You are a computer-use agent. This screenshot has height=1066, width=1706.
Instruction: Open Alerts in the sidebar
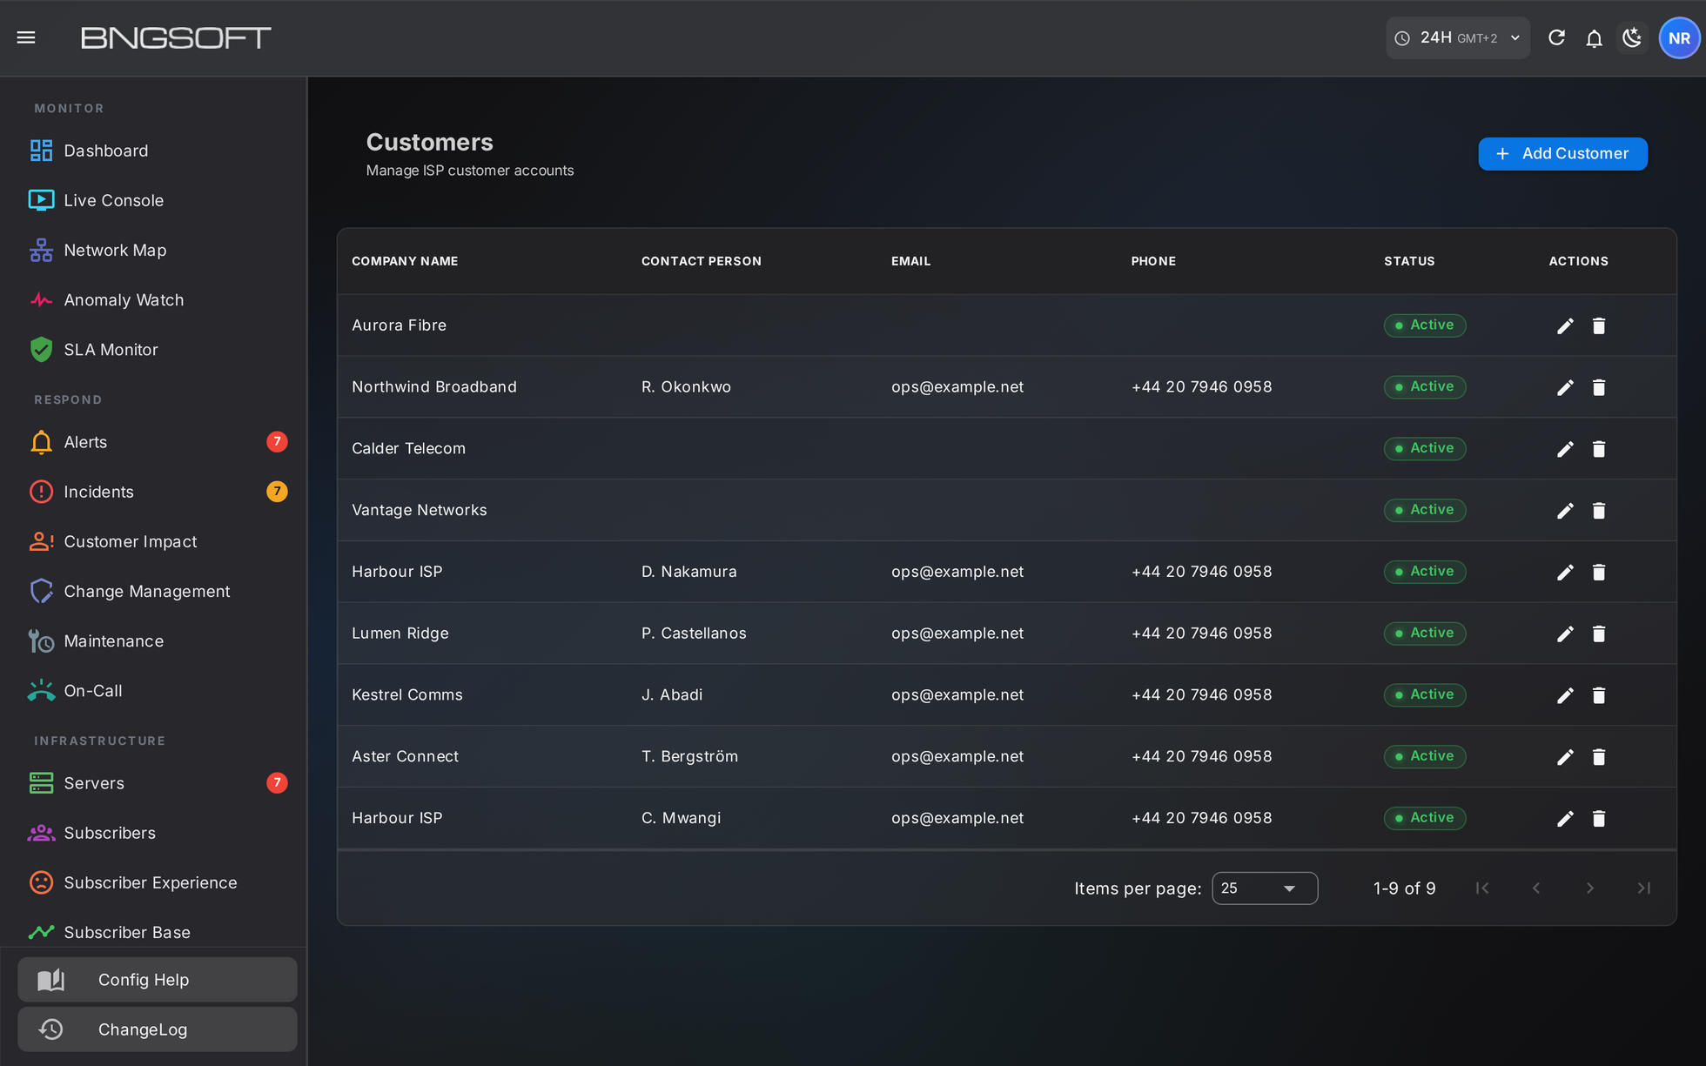(153, 442)
